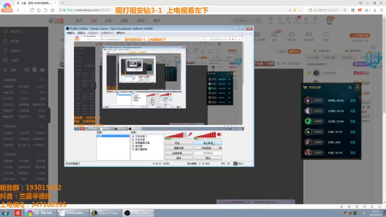Adjust the microphone volume bar in OBS

(176, 135)
